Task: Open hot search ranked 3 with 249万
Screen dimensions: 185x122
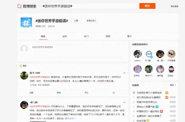Action: 146,107
